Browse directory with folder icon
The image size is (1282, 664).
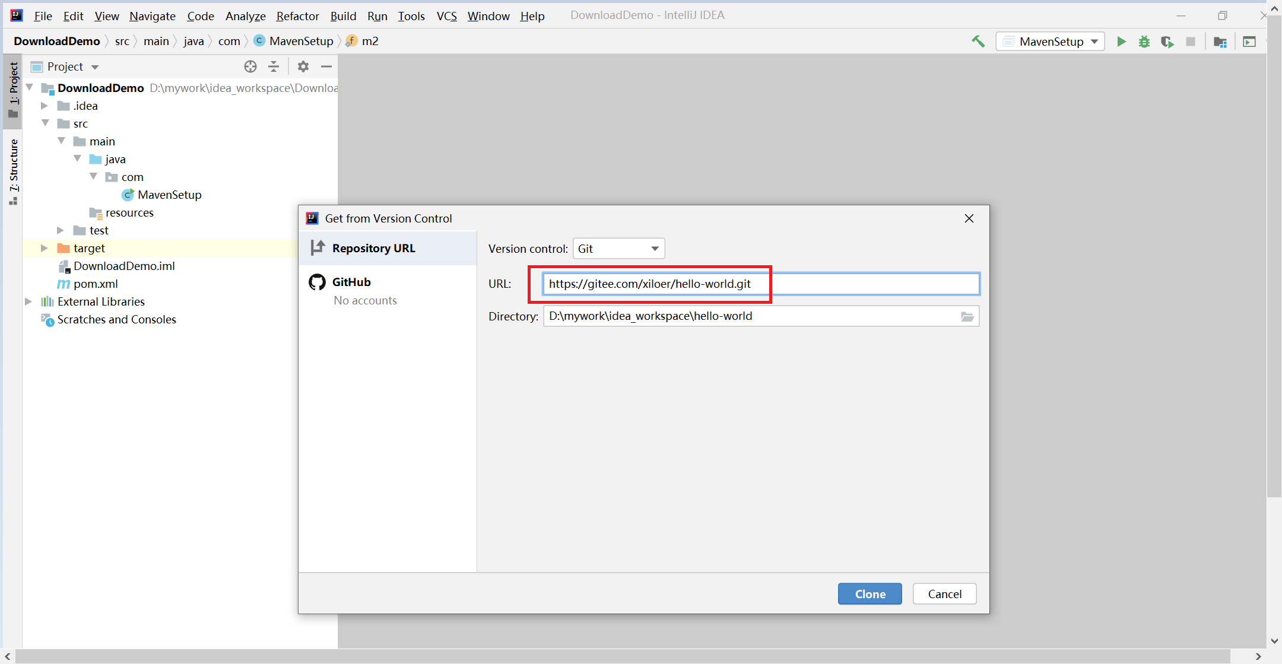[x=967, y=316]
